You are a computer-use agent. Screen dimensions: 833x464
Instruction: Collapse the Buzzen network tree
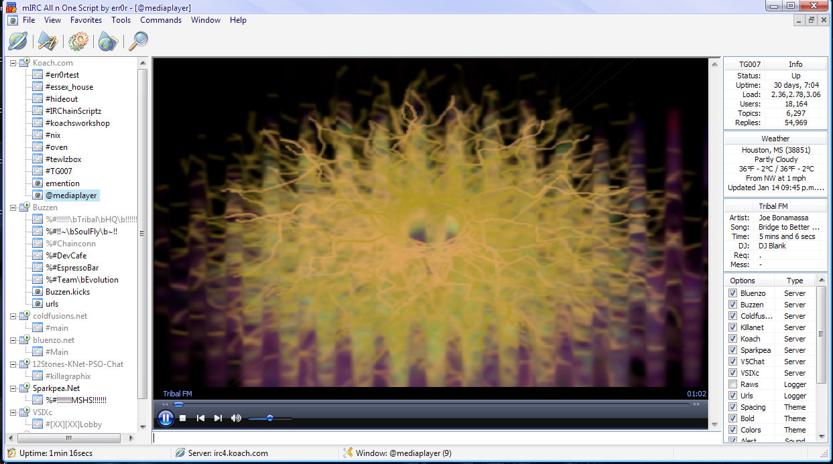tap(13, 208)
